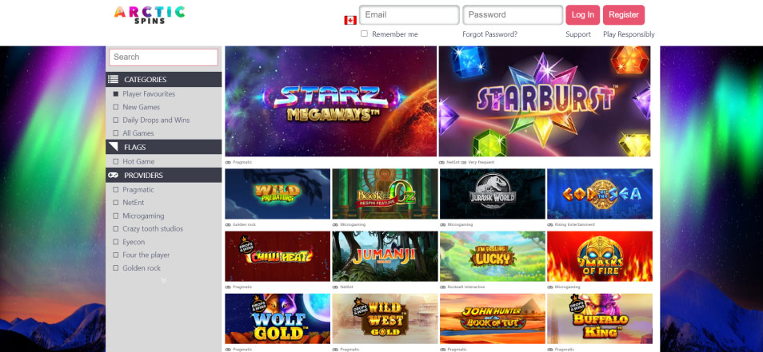Click Rising Entertainment label under God of Sea
Image resolution: width=763 pixels, height=352 pixels.
coord(574,225)
